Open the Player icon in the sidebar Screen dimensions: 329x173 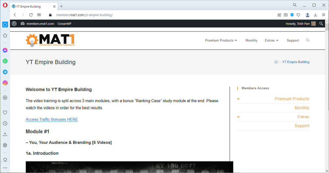tap(5, 97)
